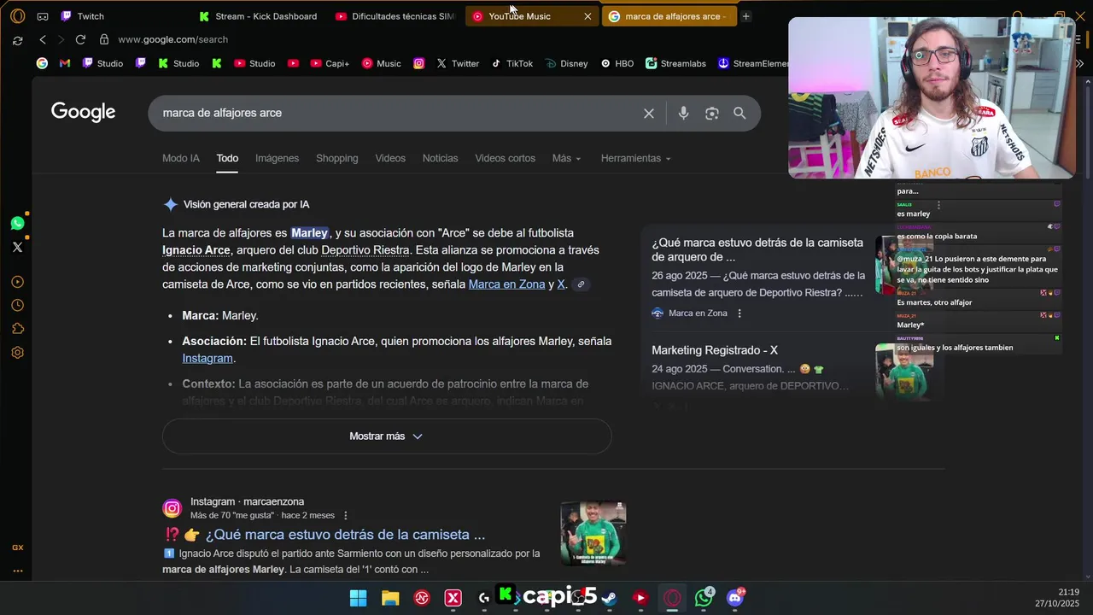Viewport: 1093px width, 615px height.
Task: Click the site lock icon in the address bar
Action: [104, 39]
